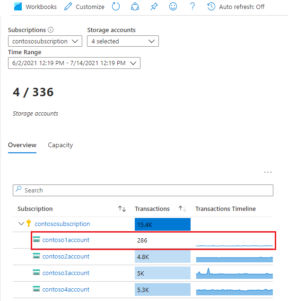Open the ellipsis more options menu

[268, 172]
